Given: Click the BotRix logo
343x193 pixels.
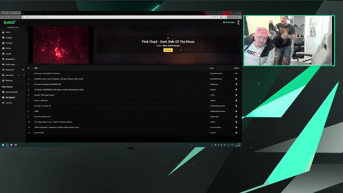Looking at the screenshot, I should coord(10,23).
